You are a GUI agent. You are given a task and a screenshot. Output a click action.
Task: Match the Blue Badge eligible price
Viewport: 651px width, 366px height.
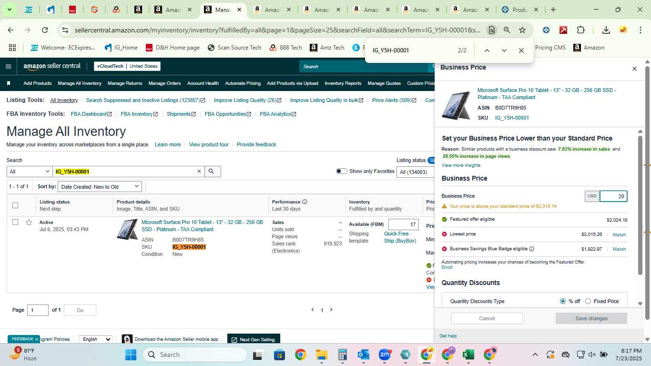click(x=619, y=249)
